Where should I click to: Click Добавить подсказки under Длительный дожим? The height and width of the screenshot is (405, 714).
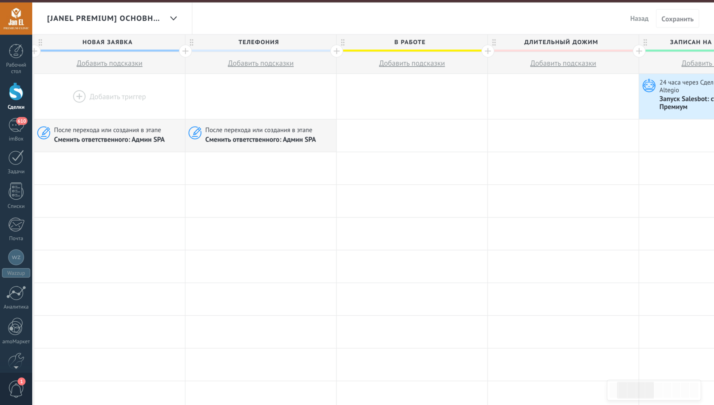563,63
